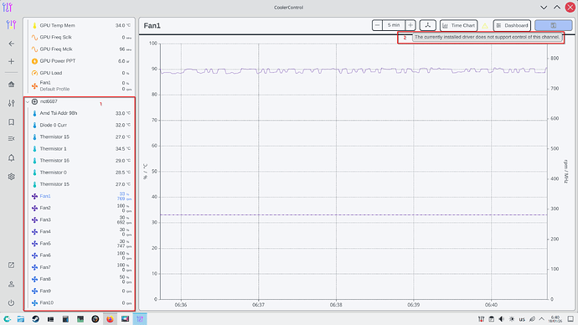
Task: Click the user account icon in sidebar
Action: click(12, 285)
